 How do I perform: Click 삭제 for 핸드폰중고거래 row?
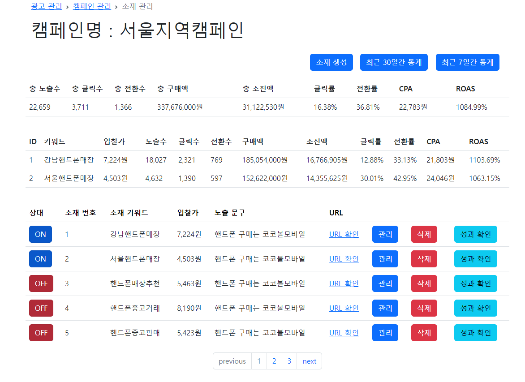click(424, 308)
